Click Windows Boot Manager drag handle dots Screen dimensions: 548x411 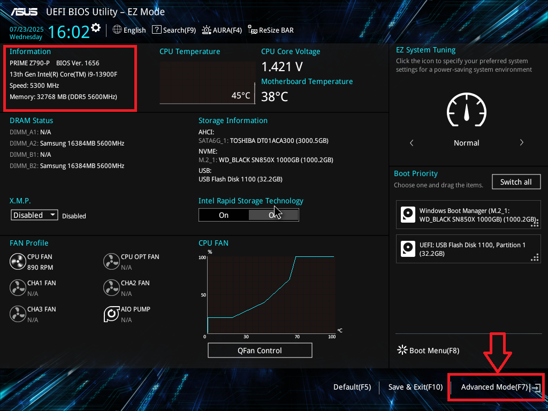(x=535, y=224)
